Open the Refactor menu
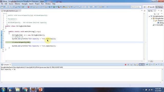Viewport: 164px width, 92px height. (x=17, y=4)
